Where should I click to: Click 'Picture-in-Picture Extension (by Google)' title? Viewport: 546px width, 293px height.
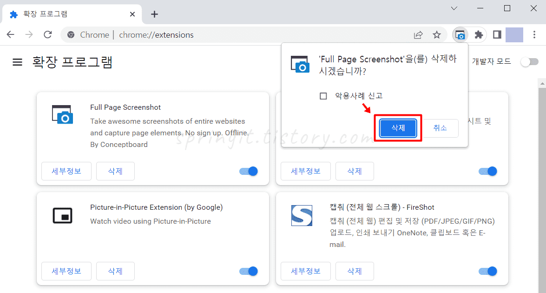coord(156,207)
